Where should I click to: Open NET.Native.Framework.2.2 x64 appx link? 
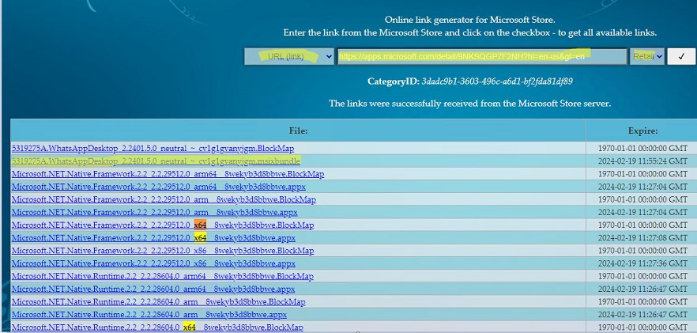[153, 238]
